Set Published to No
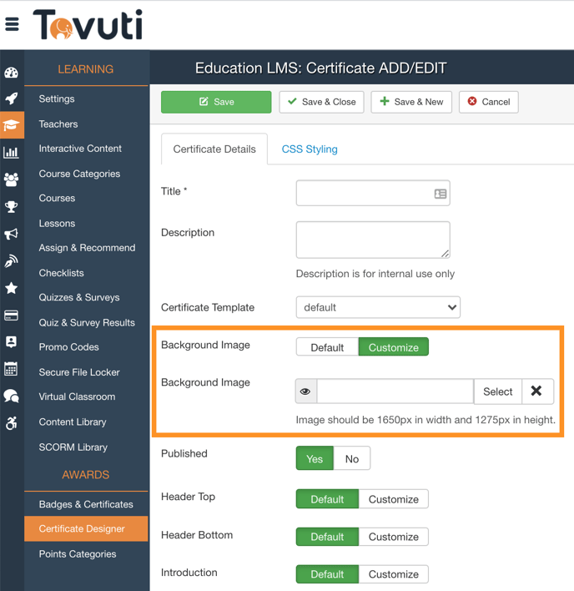The height and width of the screenshot is (591, 574). pyautogui.click(x=351, y=458)
